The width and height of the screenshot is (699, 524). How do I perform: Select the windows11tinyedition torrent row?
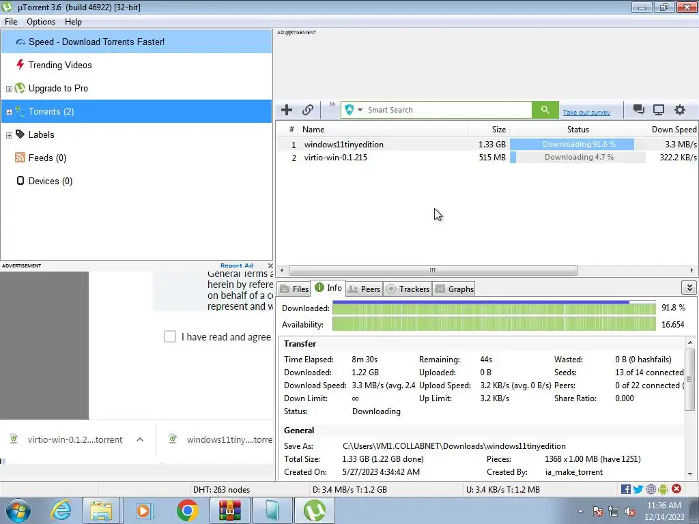[x=487, y=145]
